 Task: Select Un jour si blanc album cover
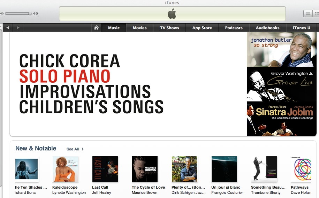pyautogui.click(x=225, y=169)
